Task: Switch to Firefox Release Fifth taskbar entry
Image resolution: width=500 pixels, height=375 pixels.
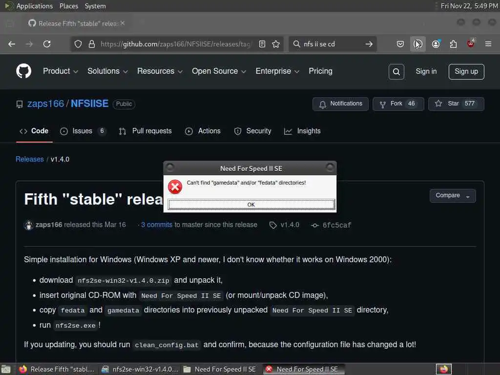Action: [x=57, y=369]
